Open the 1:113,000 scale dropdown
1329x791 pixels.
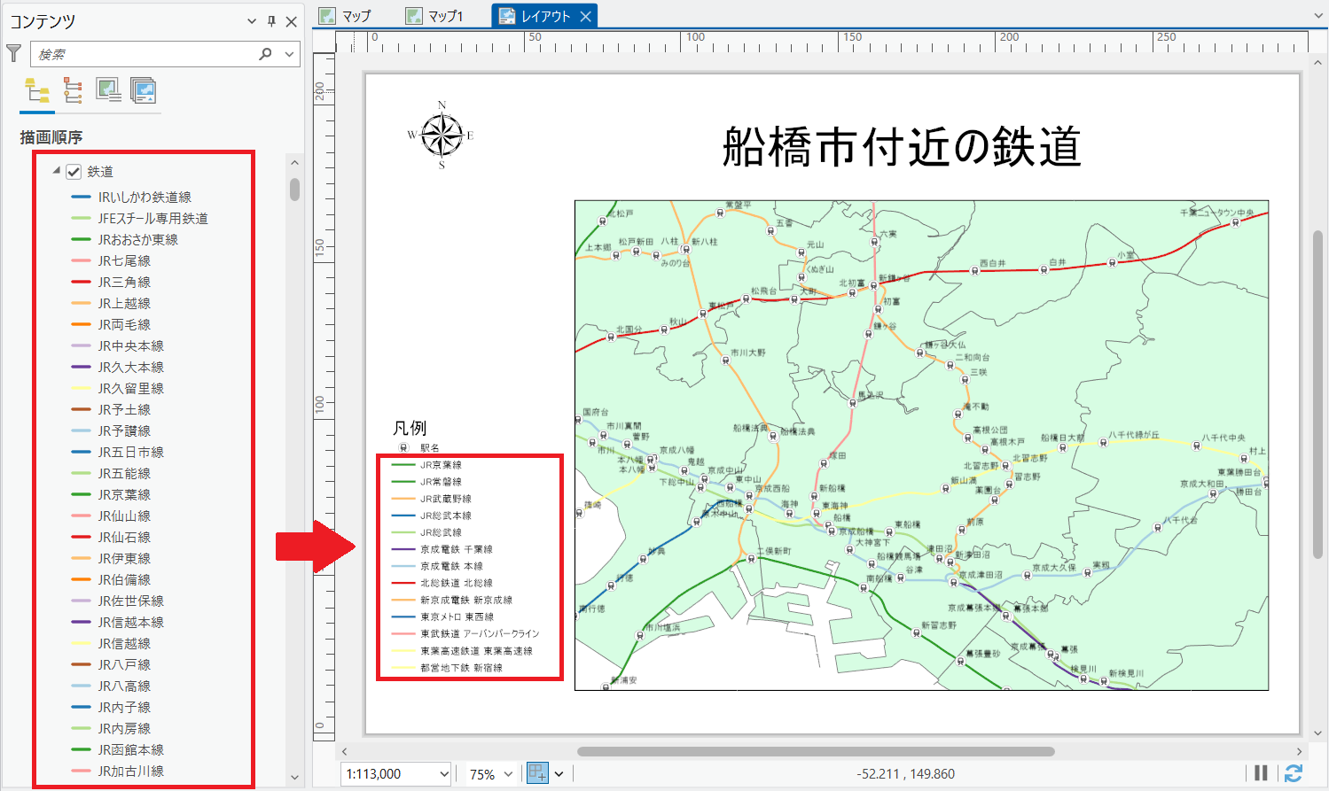coord(444,774)
